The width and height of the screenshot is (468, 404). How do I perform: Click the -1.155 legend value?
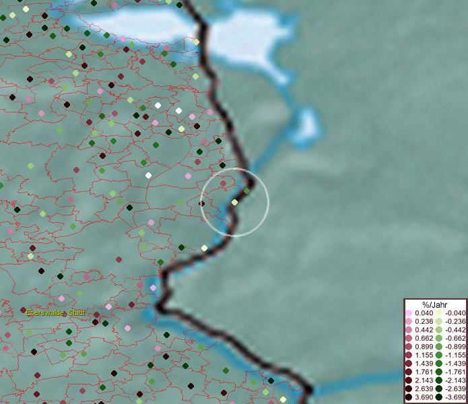coord(455,355)
